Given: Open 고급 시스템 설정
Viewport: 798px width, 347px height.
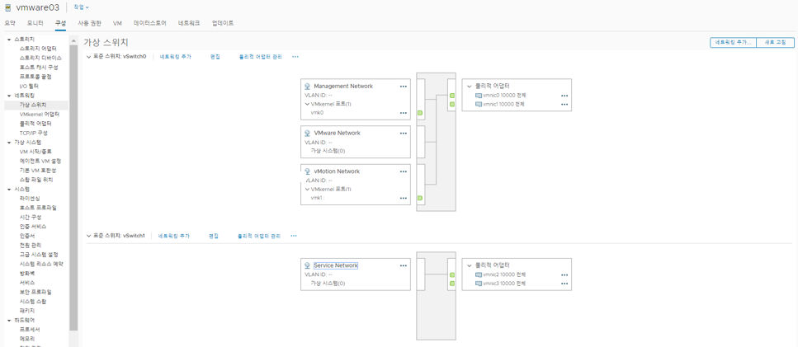Looking at the screenshot, I should tap(39, 255).
